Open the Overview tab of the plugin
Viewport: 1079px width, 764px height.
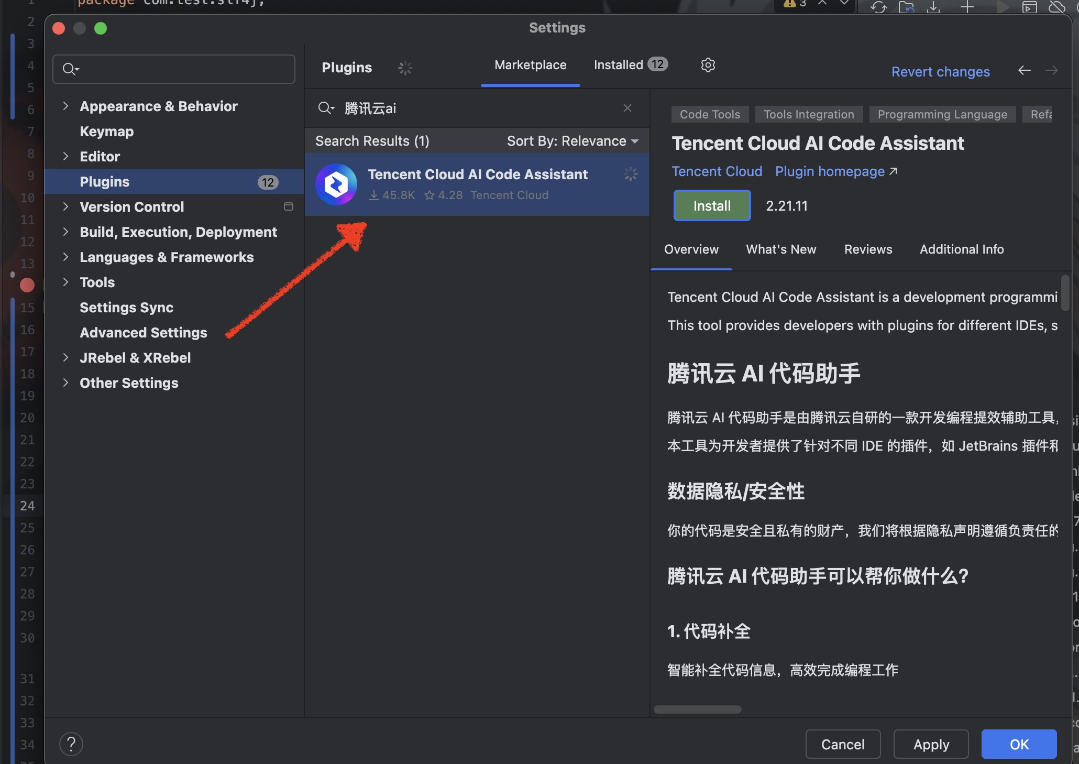tap(691, 249)
